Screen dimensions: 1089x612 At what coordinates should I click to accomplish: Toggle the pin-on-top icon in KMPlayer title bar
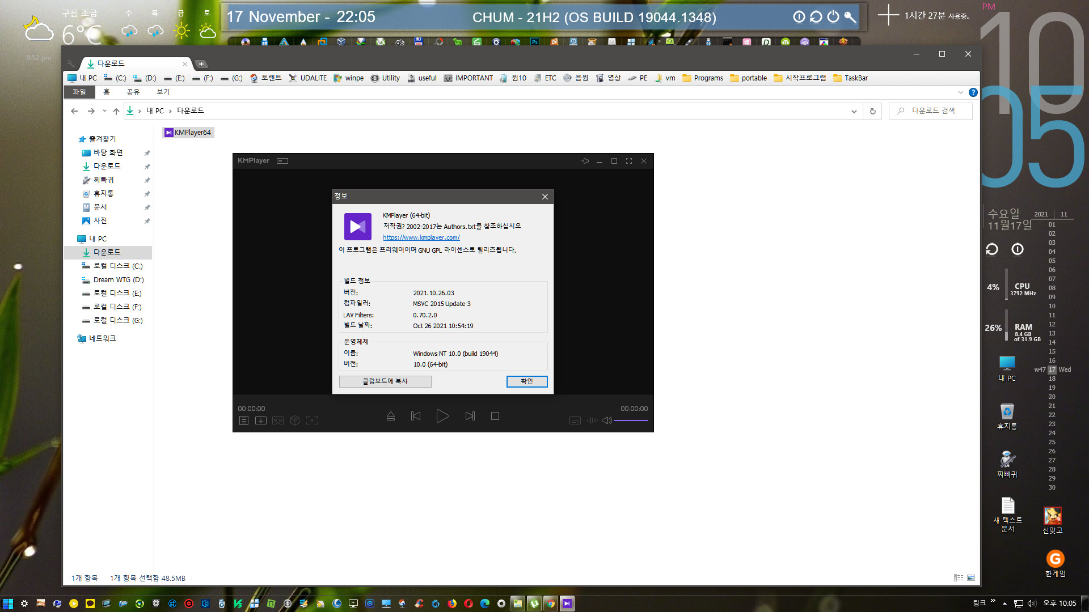click(x=585, y=161)
